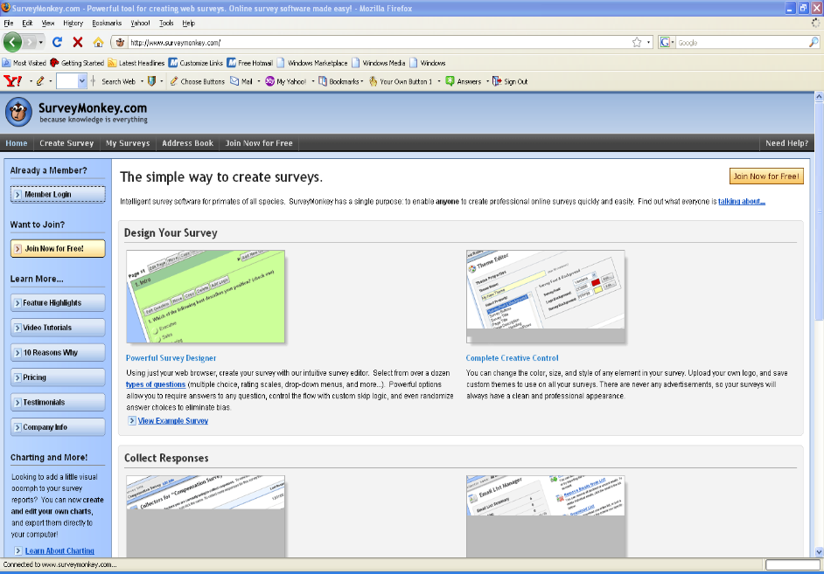
Task: Open the Bookmarks menu in menu bar
Action: 107,23
